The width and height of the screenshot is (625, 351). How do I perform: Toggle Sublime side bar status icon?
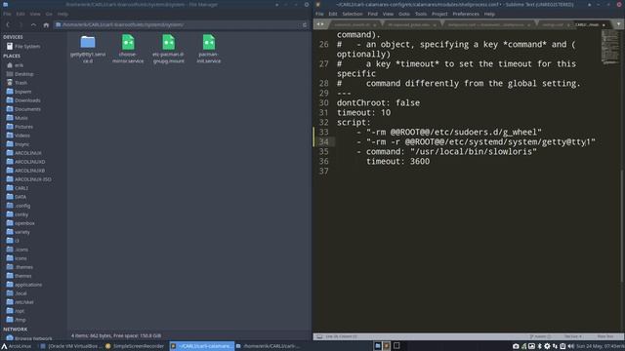coord(319,336)
